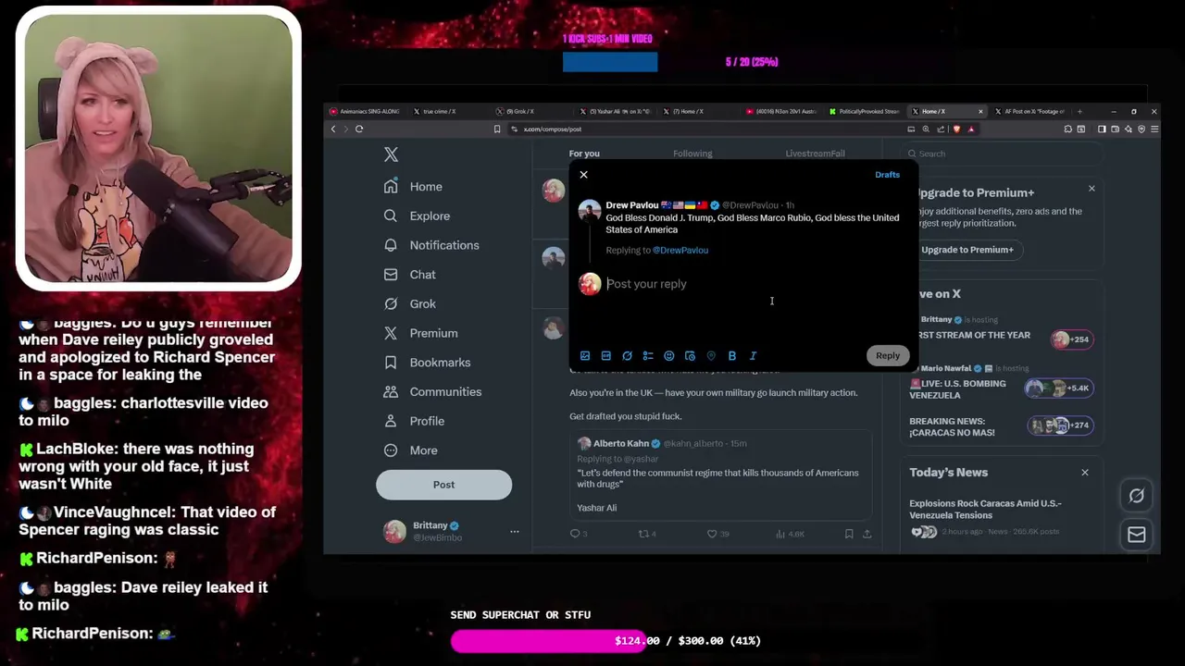
Task: Open the floating Grok button
Action: pyautogui.click(x=1136, y=496)
